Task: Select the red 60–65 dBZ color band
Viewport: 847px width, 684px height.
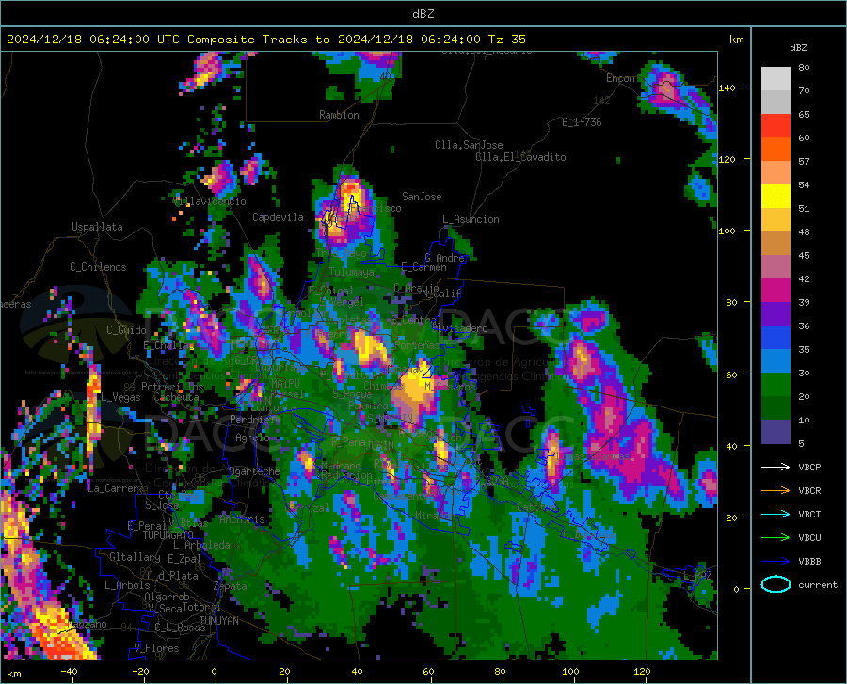Action: (775, 126)
